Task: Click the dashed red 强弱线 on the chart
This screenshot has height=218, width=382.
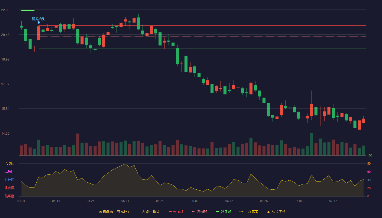Action: (x=202, y=37)
